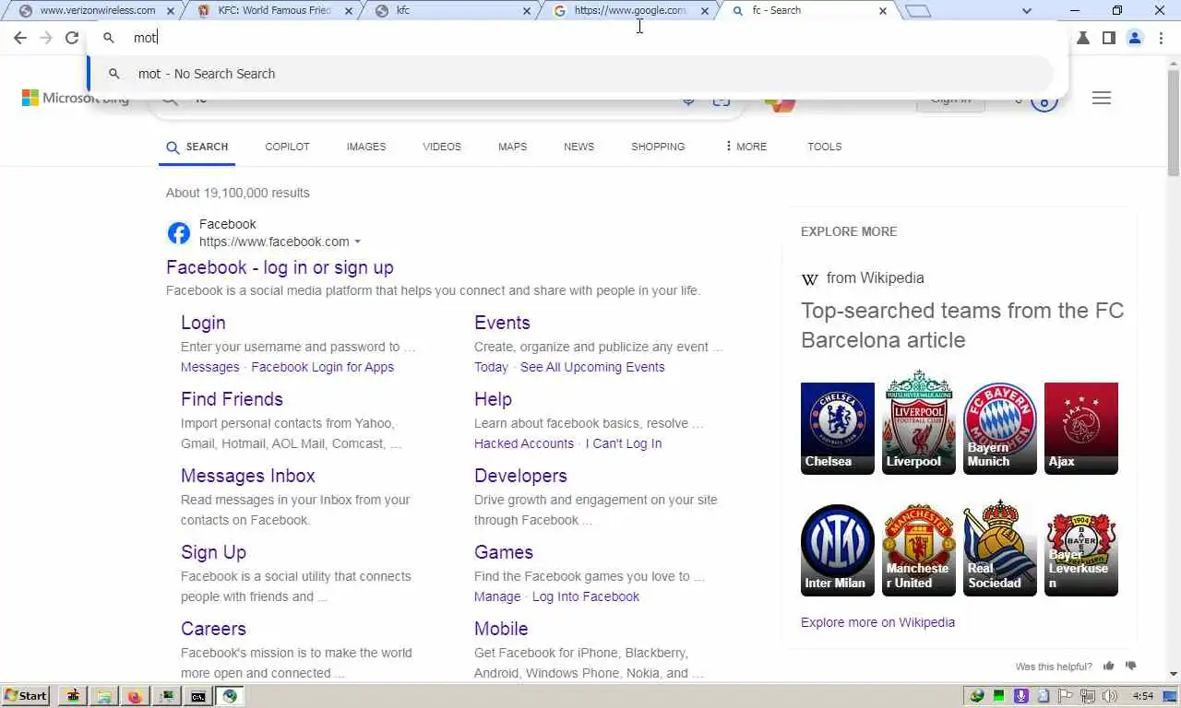
Task: Open a new tab with the plus button
Action: click(x=918, y=11)
